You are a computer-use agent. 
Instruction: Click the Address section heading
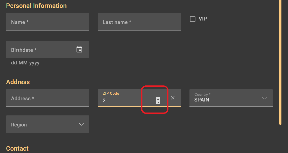tap(18, 82)
